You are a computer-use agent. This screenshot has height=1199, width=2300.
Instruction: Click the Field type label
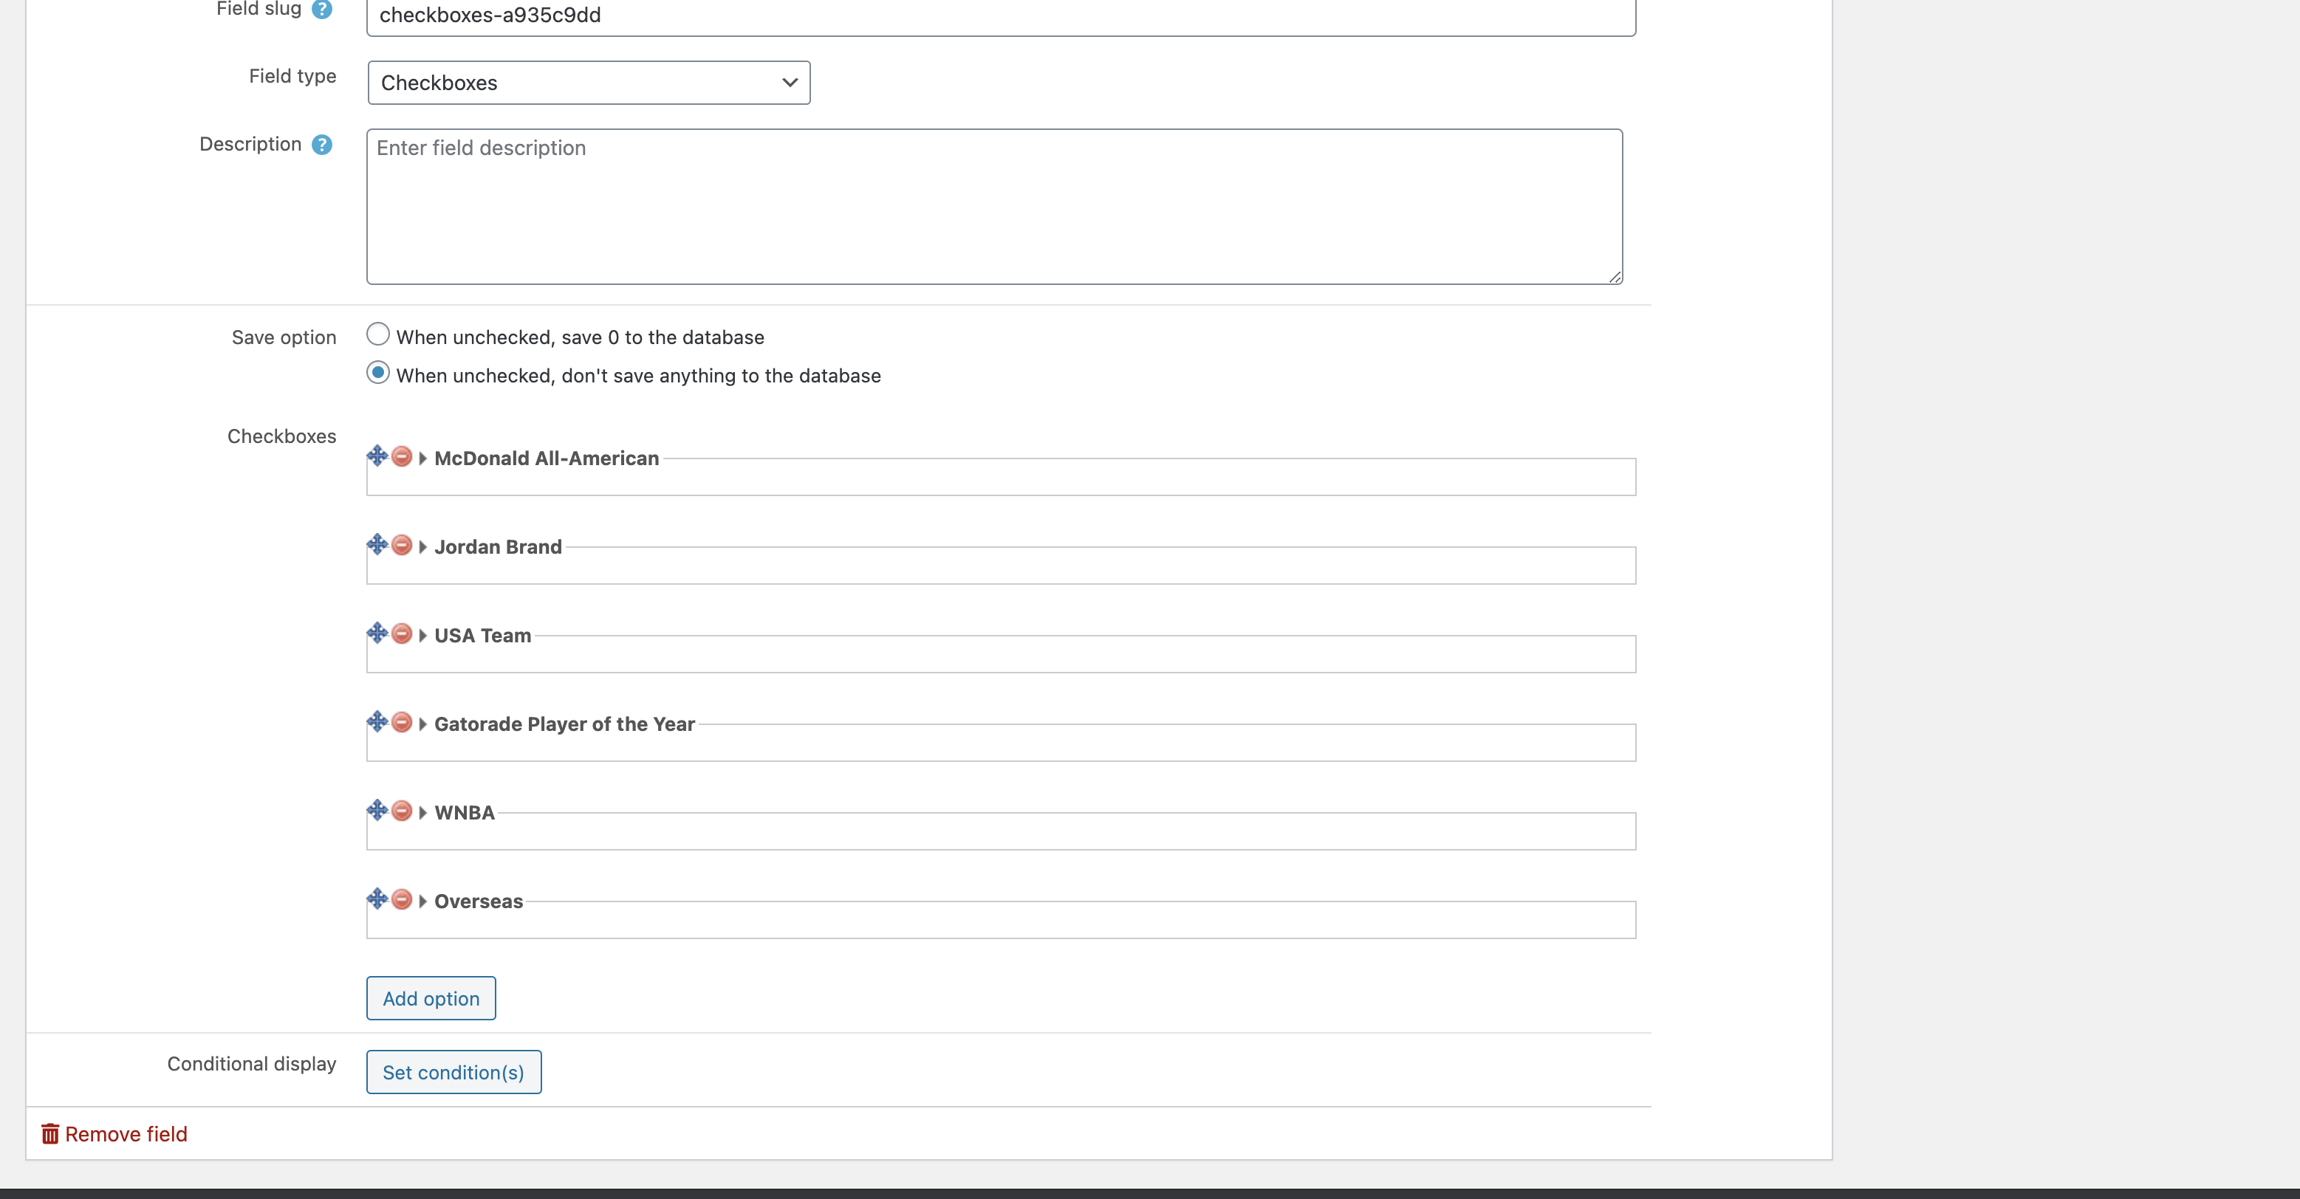(x=293, y=76)
